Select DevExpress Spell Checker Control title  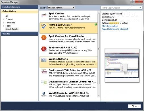coord(72,82)
